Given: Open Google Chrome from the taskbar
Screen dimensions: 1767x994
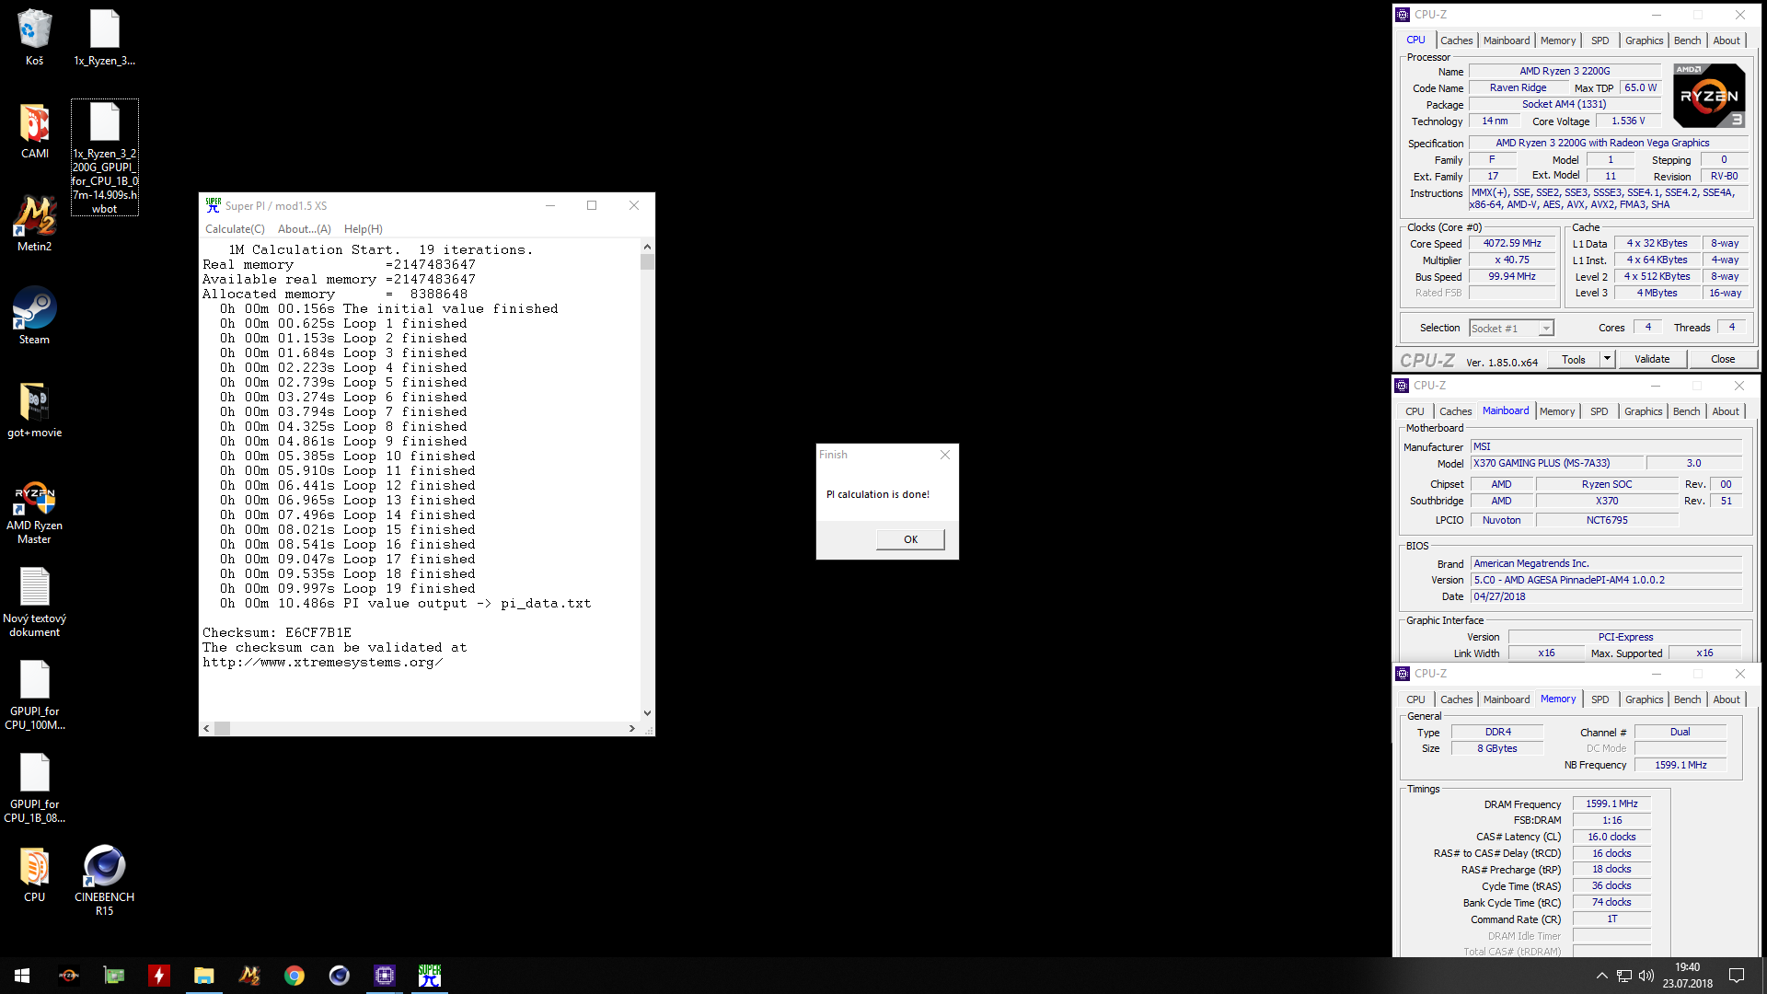Looking at the screenshot, I should point(294,976).
